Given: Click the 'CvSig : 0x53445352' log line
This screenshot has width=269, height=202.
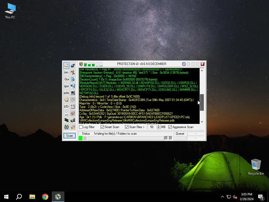Looking at the screenshot, I should (126, 114).
